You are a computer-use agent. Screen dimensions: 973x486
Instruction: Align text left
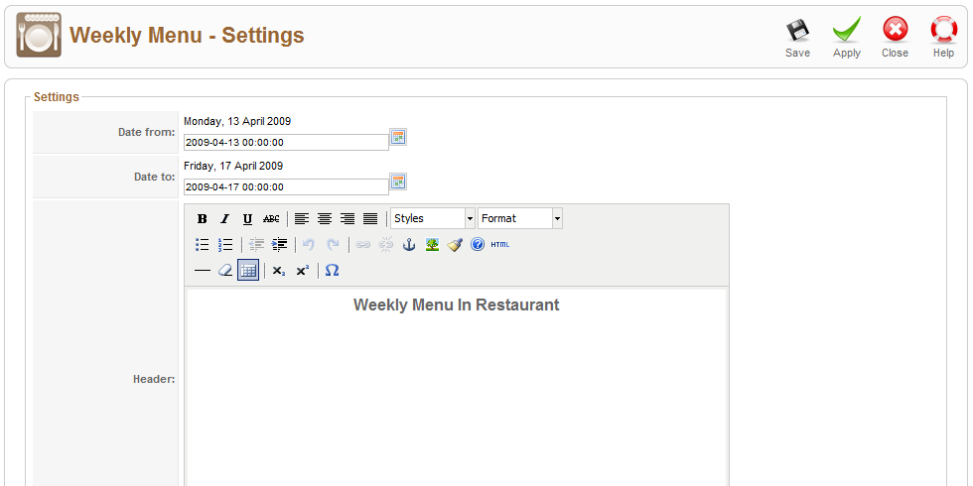pyautogui.click(x=302, y=218)
